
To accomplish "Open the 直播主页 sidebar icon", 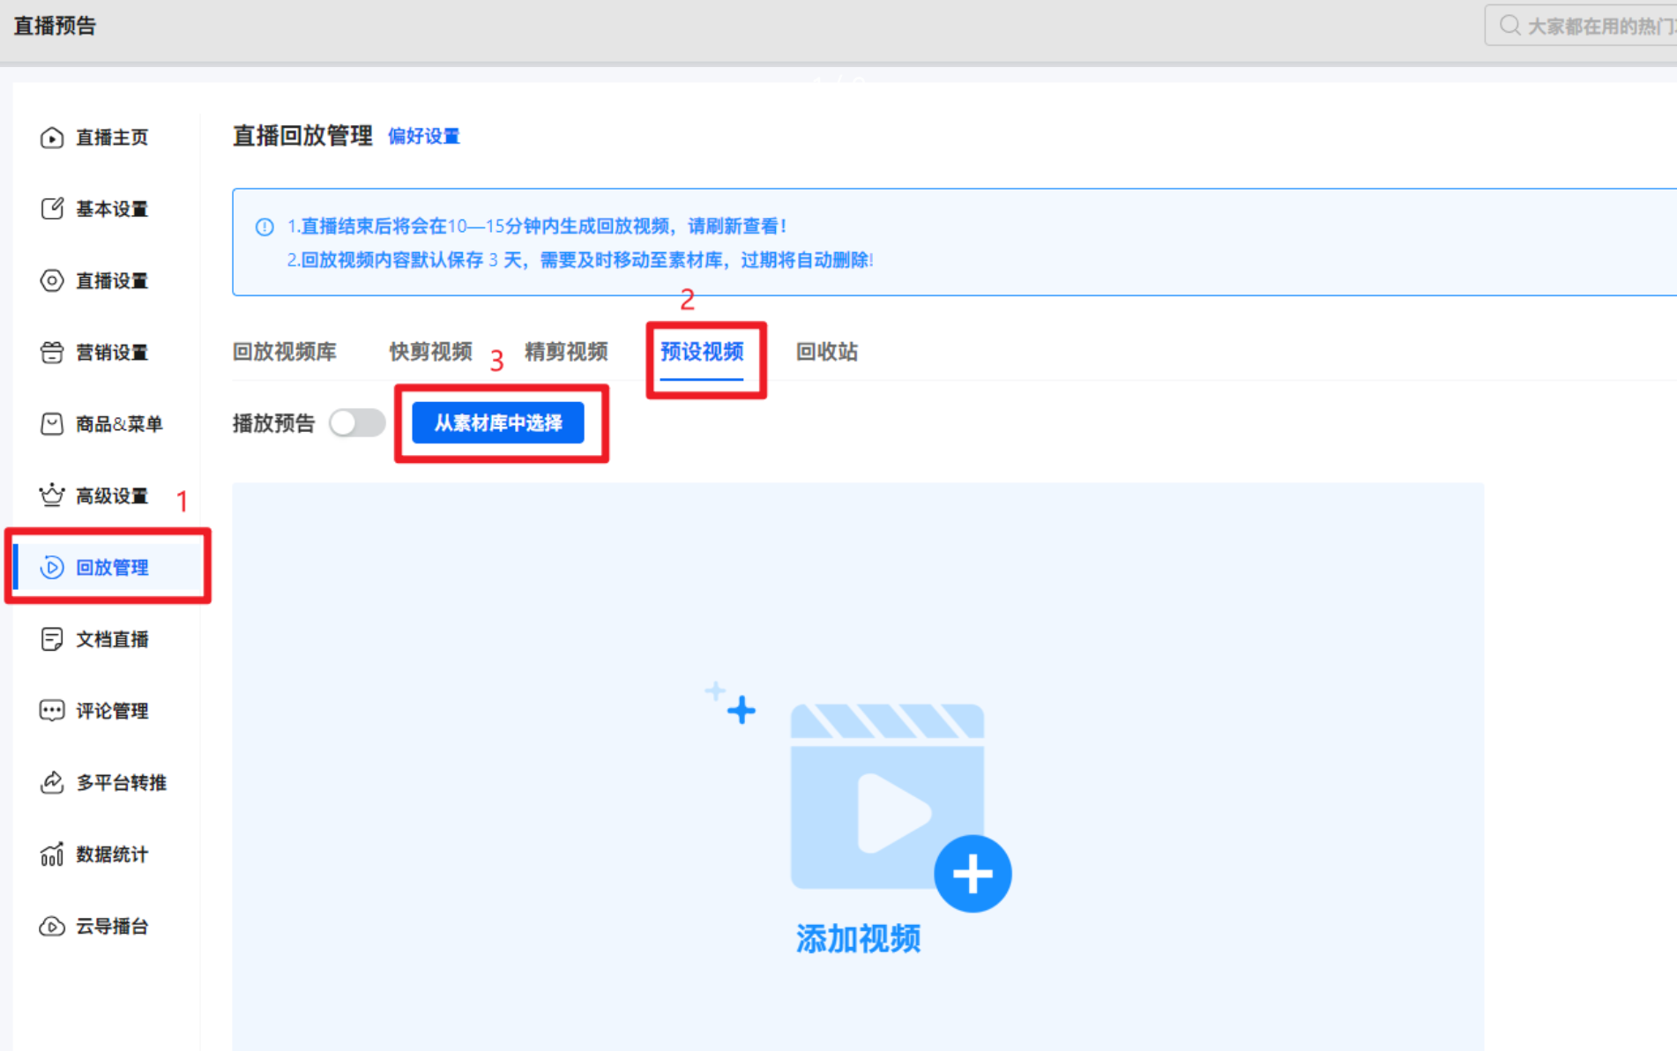I will pos(110,138).
